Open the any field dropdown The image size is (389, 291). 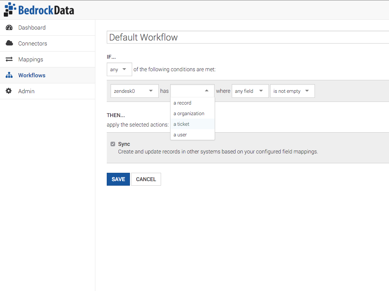pos(250,91)
